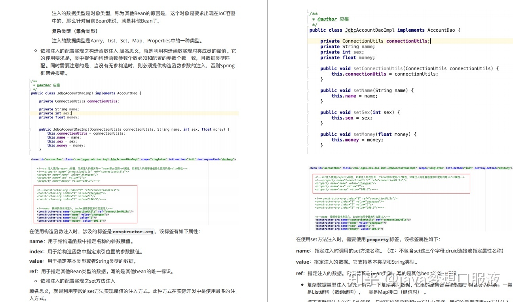Image resolution: width=513 pixels, height=302 pixels.
Task: Select the line 框架会报错。
Action: point(55,73)
